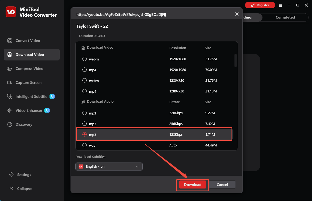The width and height of the screenshot is (312, 201).
Task: Click the format list scrollbar thumb
Action: pos(235,60)
